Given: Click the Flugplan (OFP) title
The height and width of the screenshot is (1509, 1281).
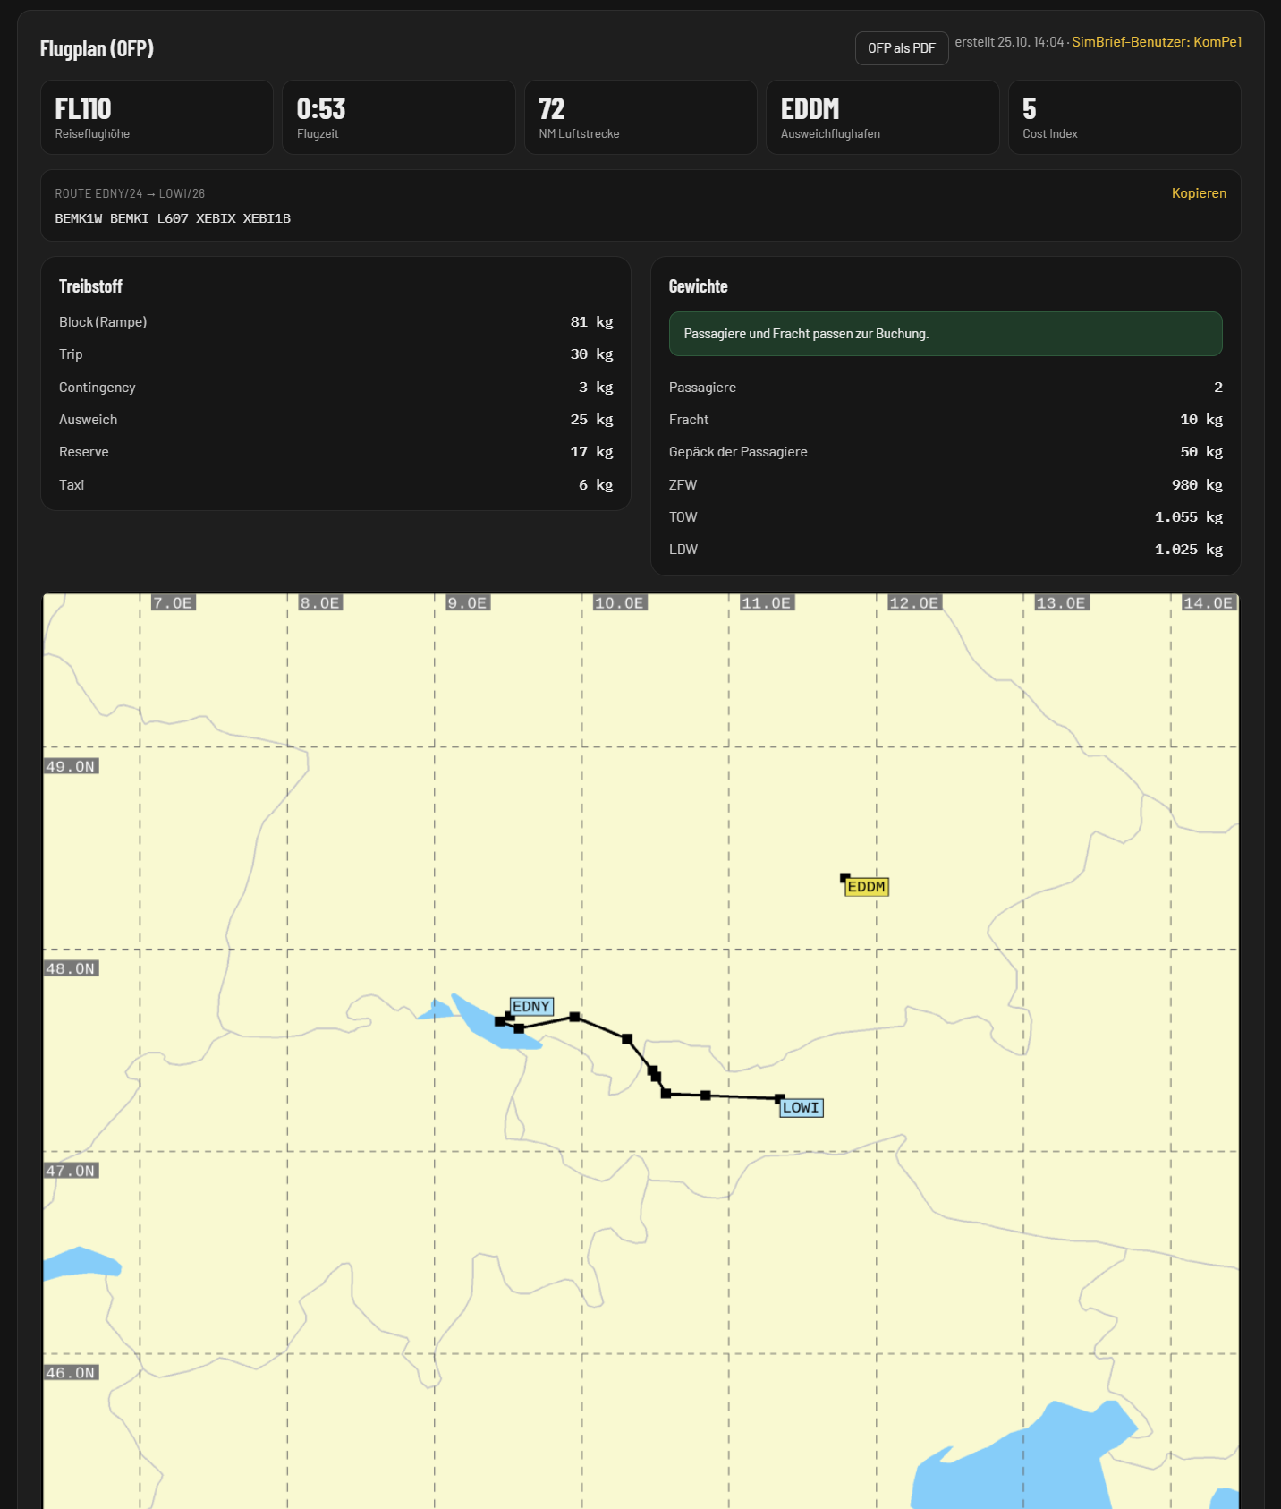Looking at the screenshot, I should (x=97, y=49).
